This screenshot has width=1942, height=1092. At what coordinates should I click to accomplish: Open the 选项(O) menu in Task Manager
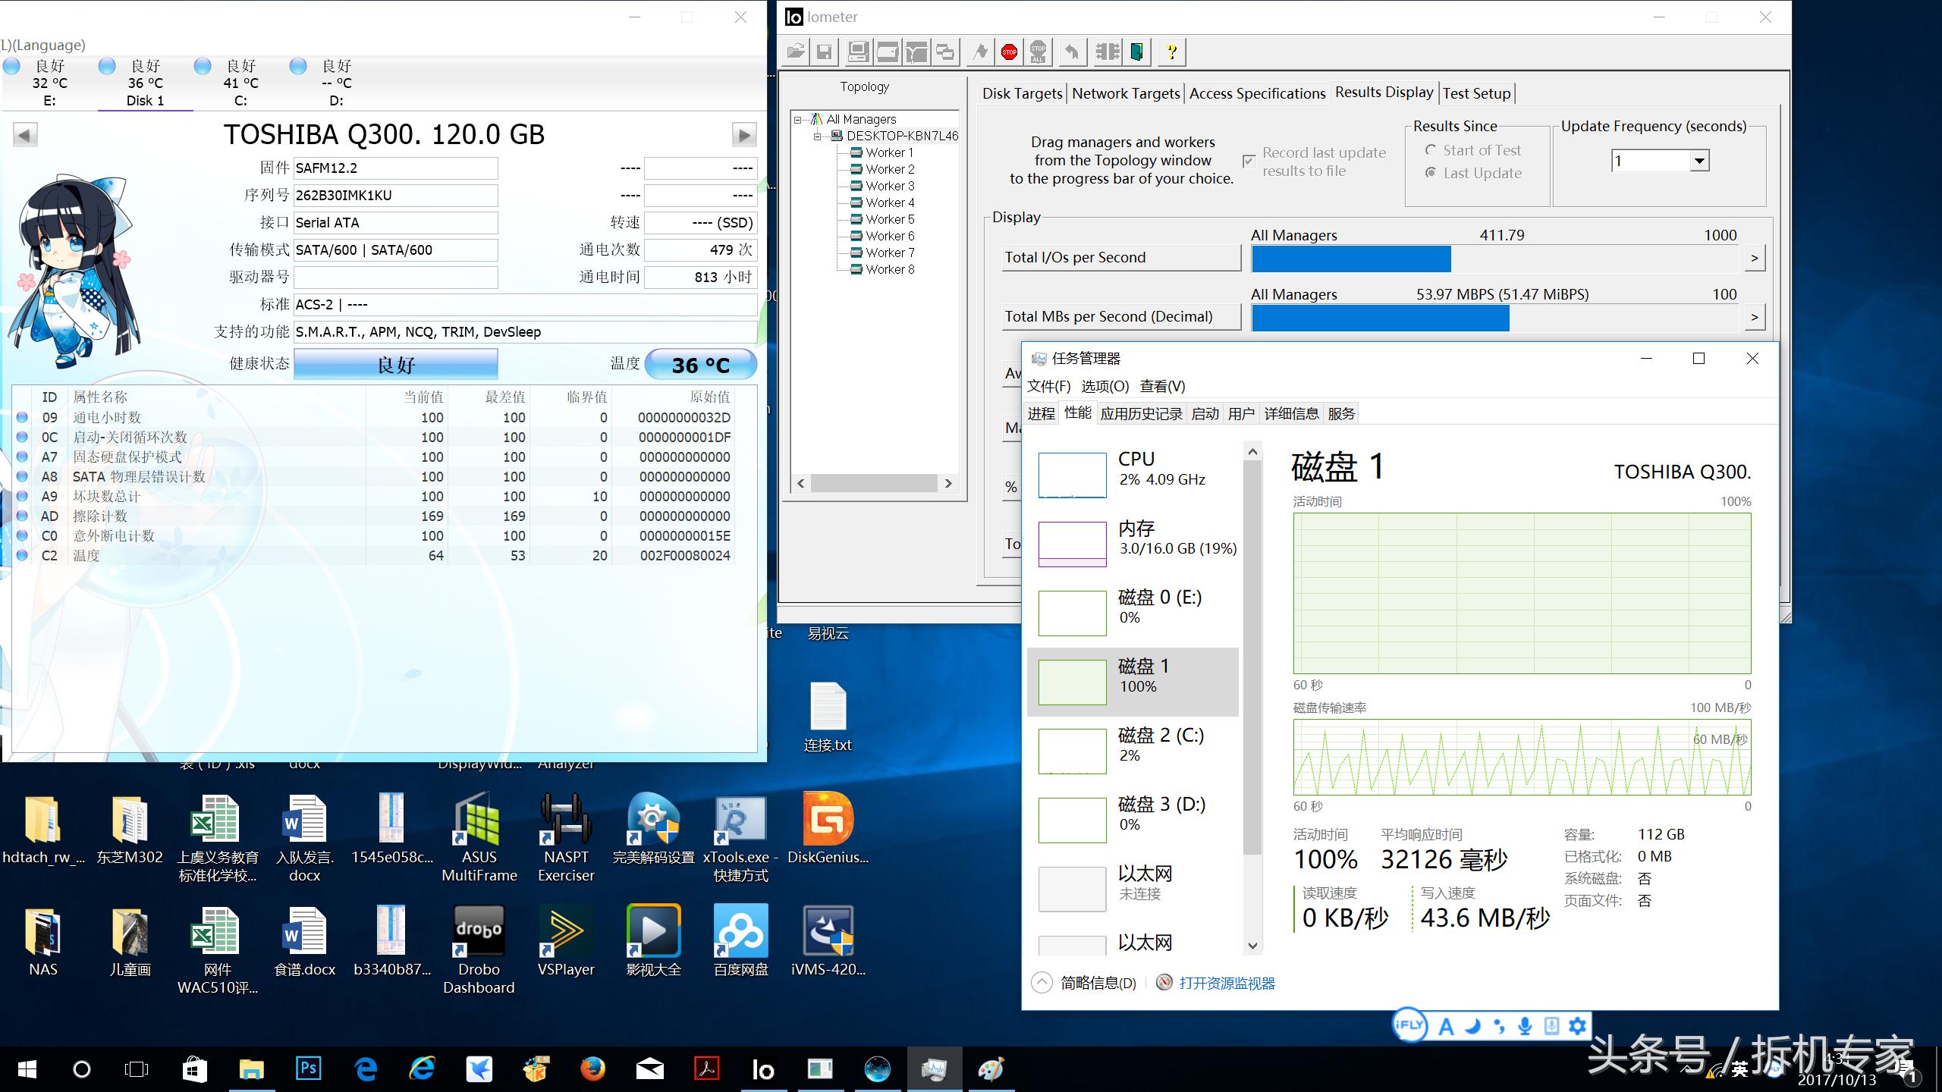1105,386
